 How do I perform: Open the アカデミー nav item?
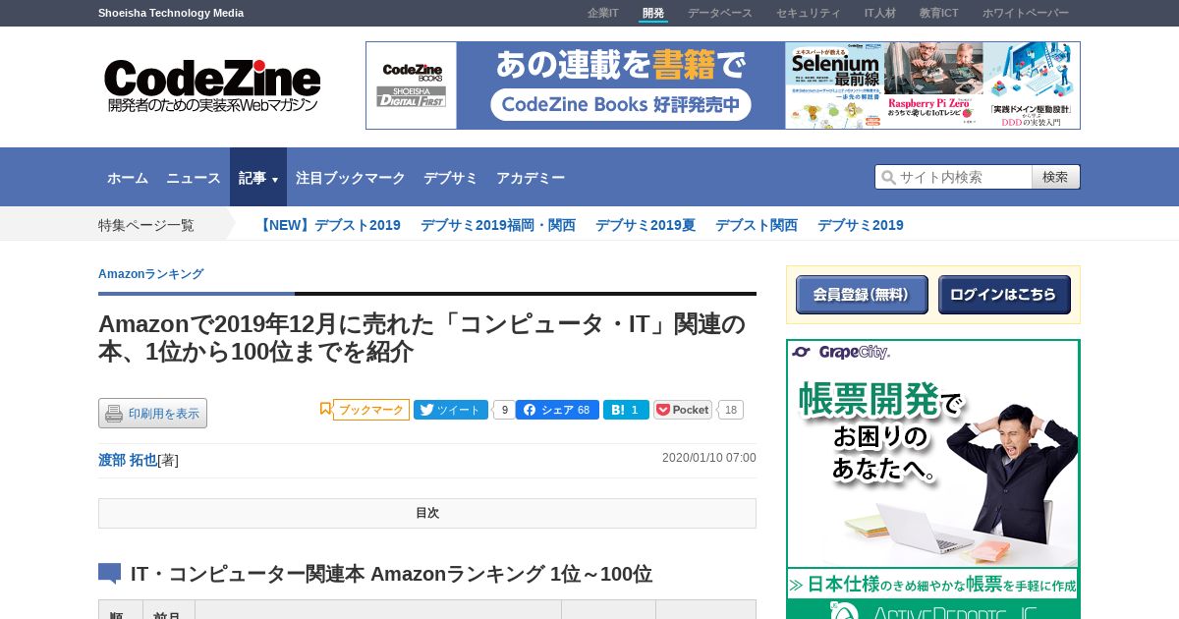(x=531, y=178)
